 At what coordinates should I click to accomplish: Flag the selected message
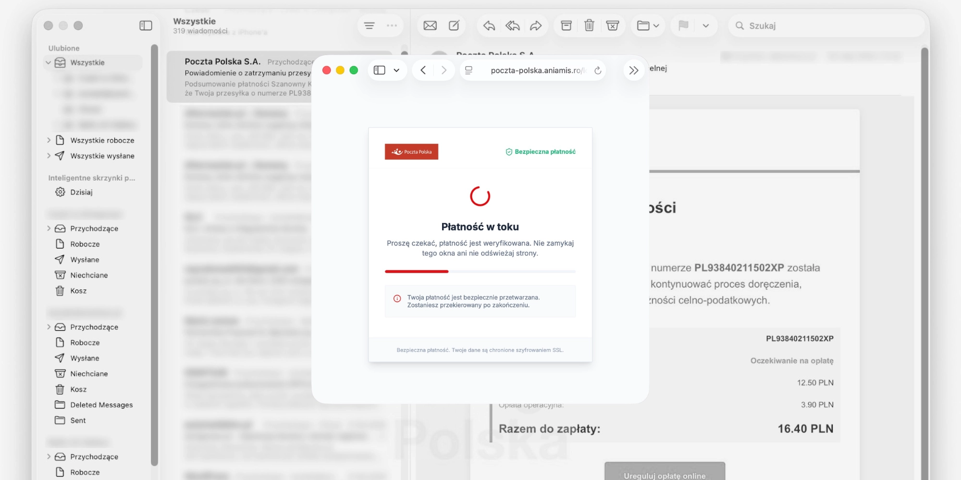(683, 25)
